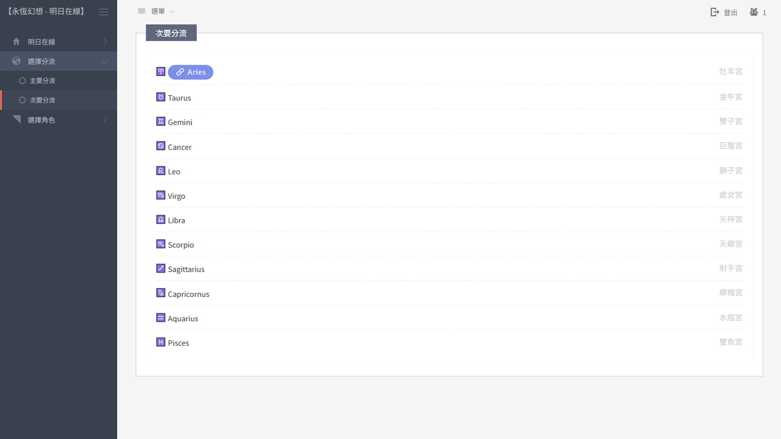Click the home icon beside 明日在線
The image size is (781, 439).
click(x=16, y=41)
